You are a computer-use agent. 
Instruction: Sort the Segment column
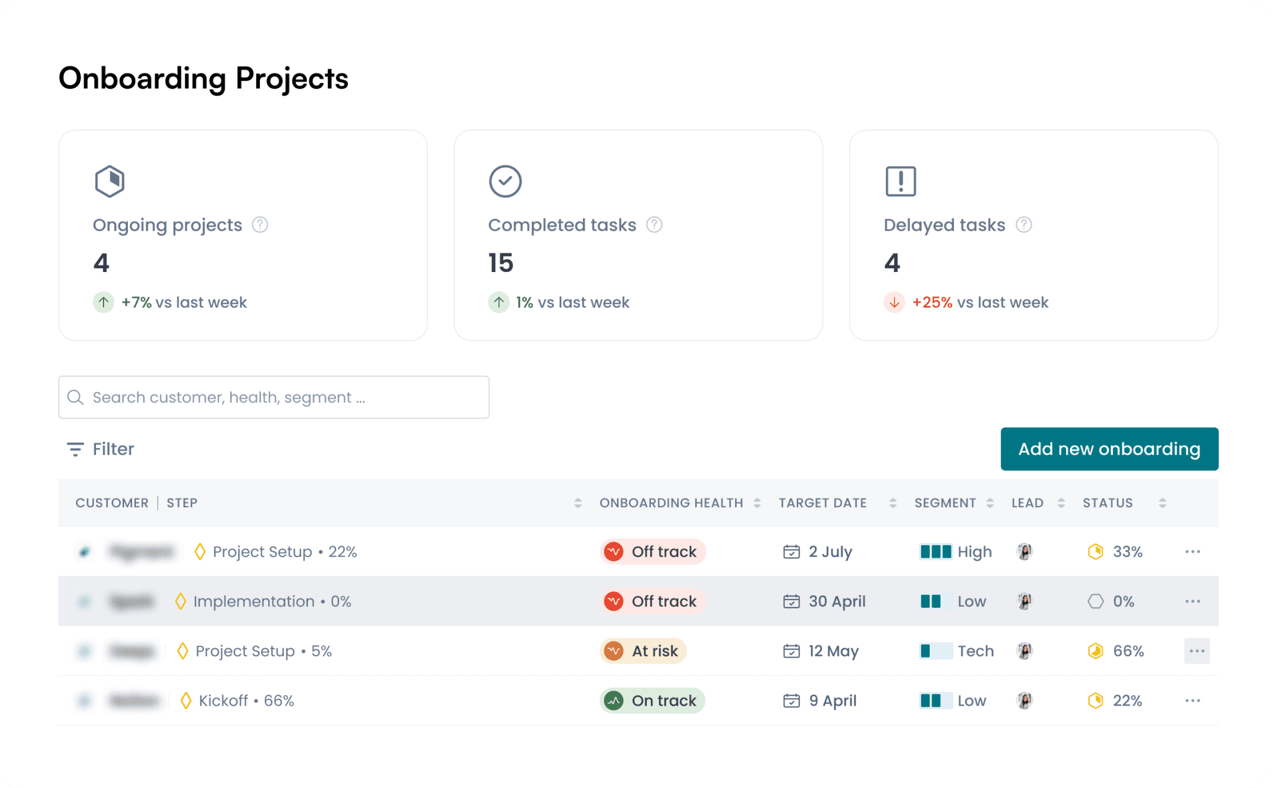[x=990, y=502]
